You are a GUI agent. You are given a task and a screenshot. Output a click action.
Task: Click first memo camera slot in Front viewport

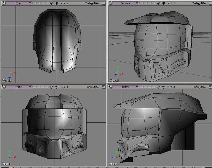(x=34, y=87)
